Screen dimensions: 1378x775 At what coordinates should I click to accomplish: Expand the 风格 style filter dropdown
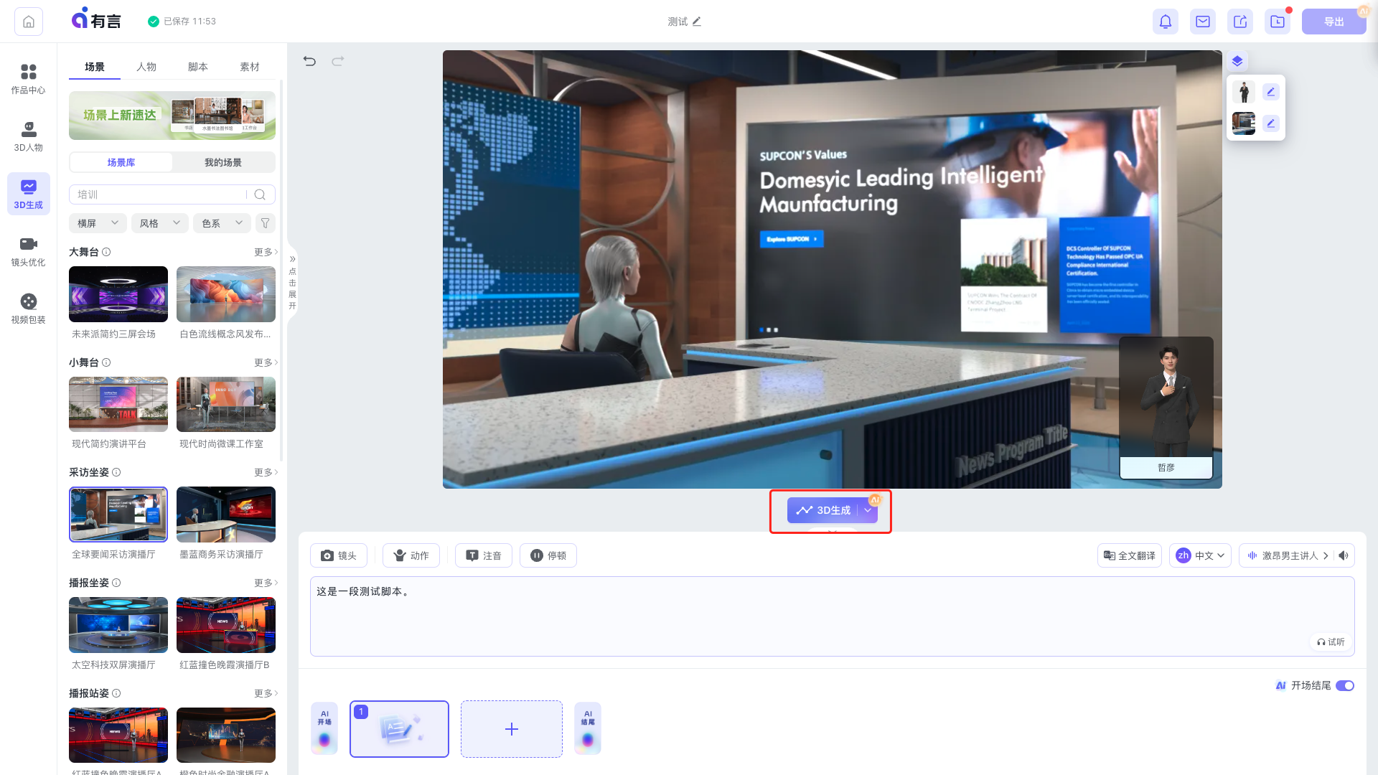click(x=158, y=222)
